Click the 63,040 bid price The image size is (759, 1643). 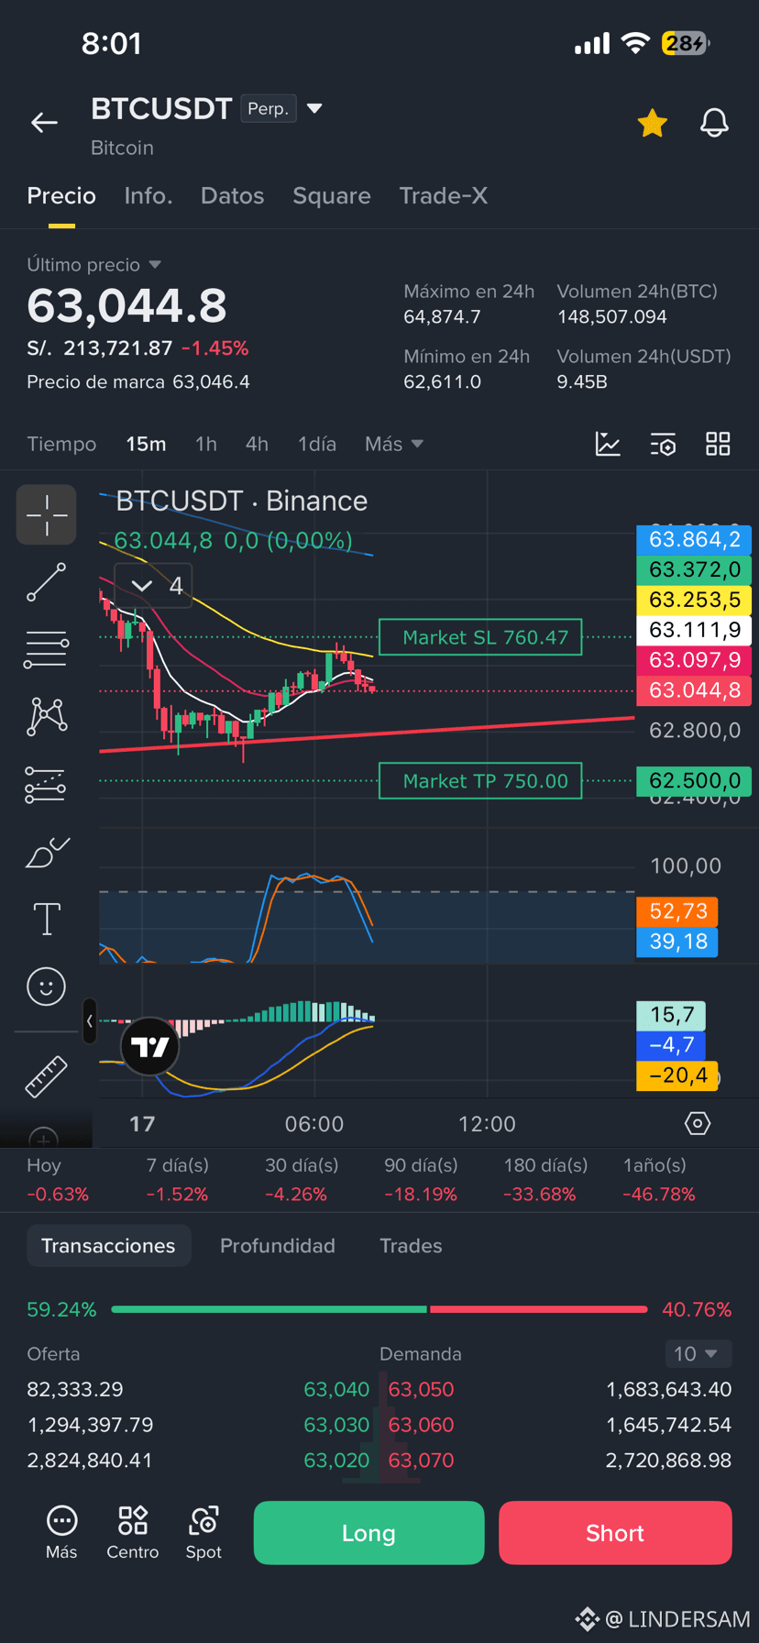(336, 1389)
